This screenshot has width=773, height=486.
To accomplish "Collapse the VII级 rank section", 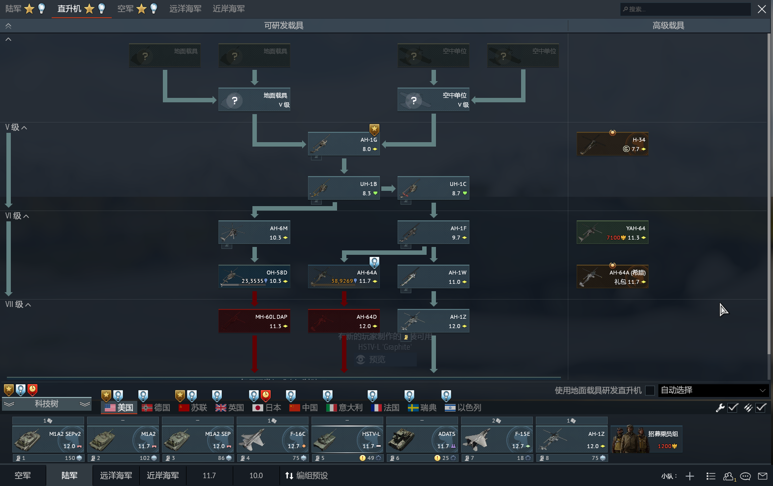I will click(18, 304).
